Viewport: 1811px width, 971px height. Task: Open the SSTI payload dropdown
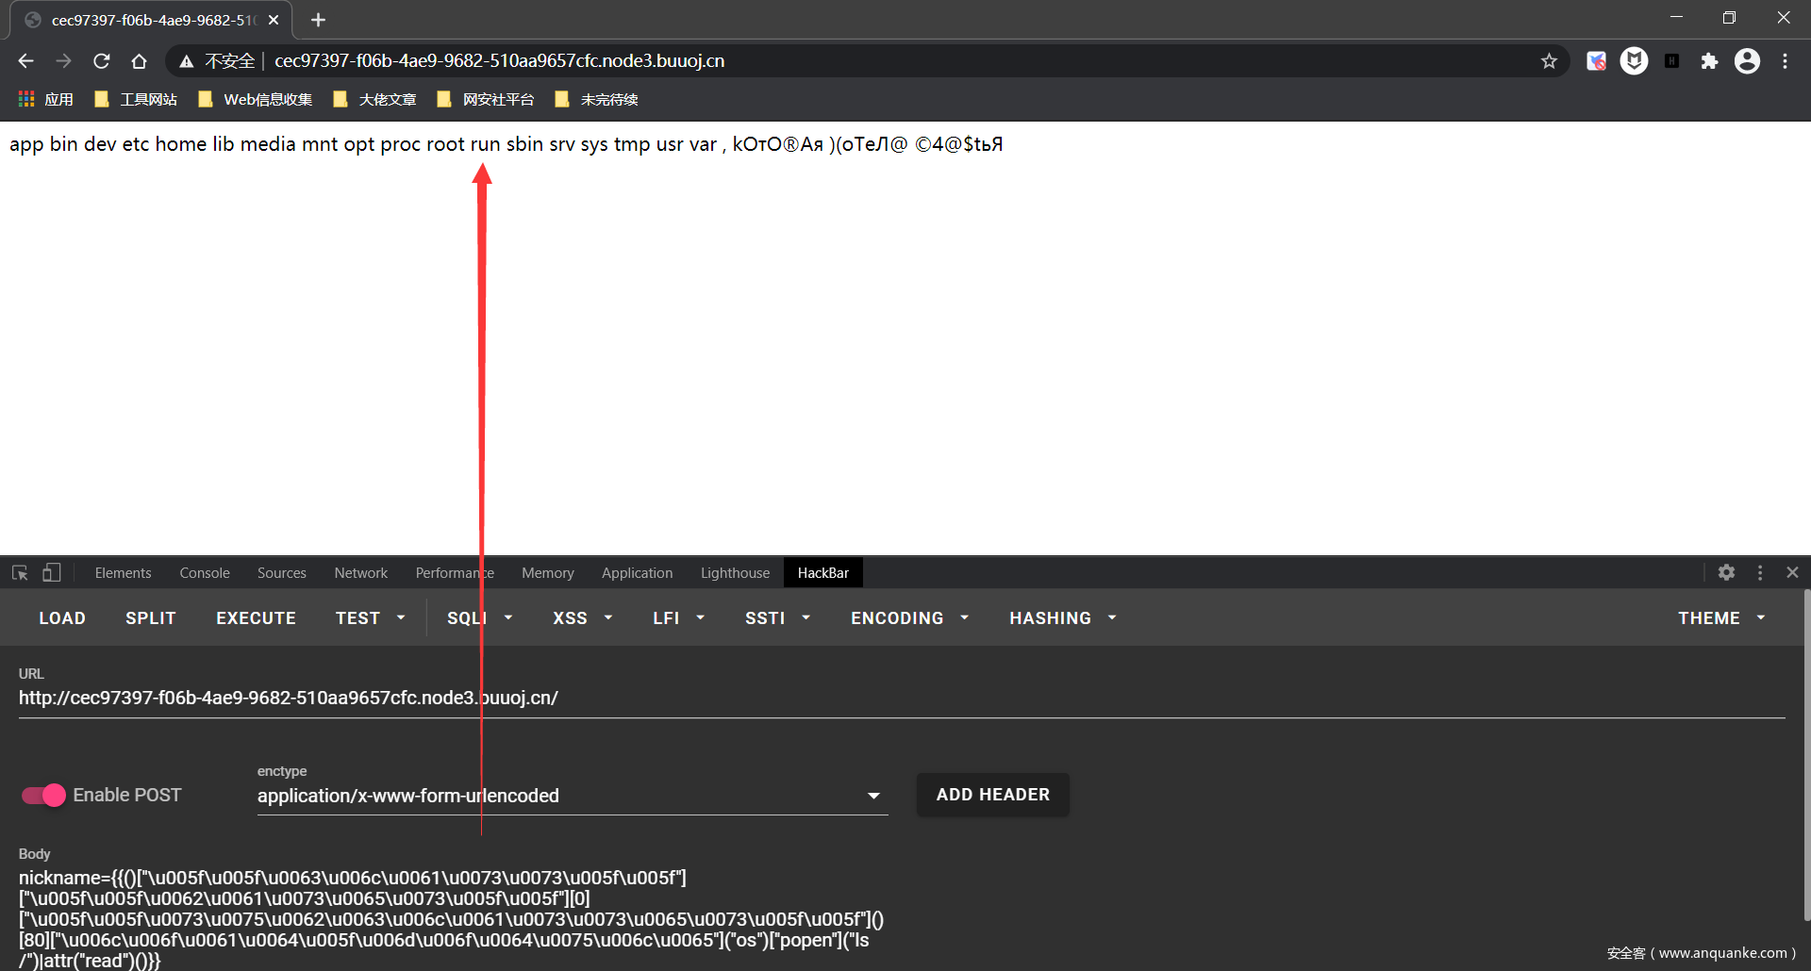(777, 617)
